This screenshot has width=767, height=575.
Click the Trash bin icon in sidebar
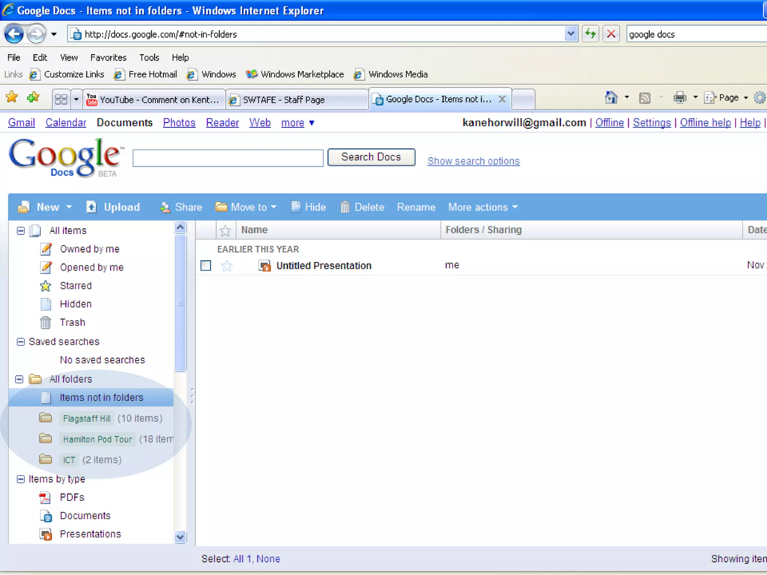point(45,322)
